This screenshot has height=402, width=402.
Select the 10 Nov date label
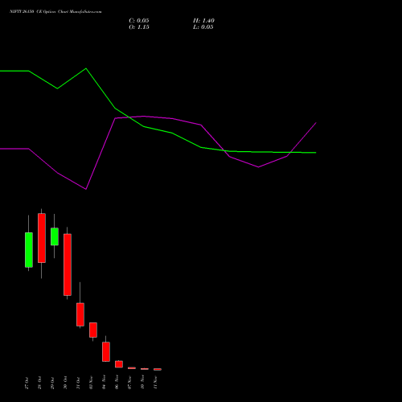point(142,383)
